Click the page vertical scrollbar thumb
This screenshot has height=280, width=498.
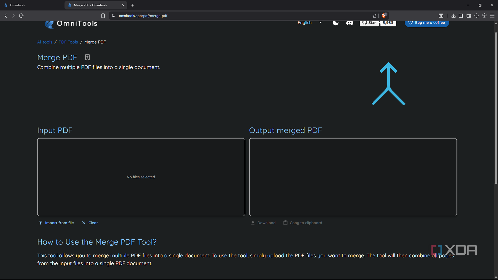[x=496, y=108]
